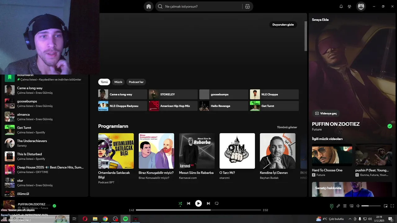
Task: Open the 'Get Turnt' shortcut tile
Action: pyautogui.click(x=274, y=106)
